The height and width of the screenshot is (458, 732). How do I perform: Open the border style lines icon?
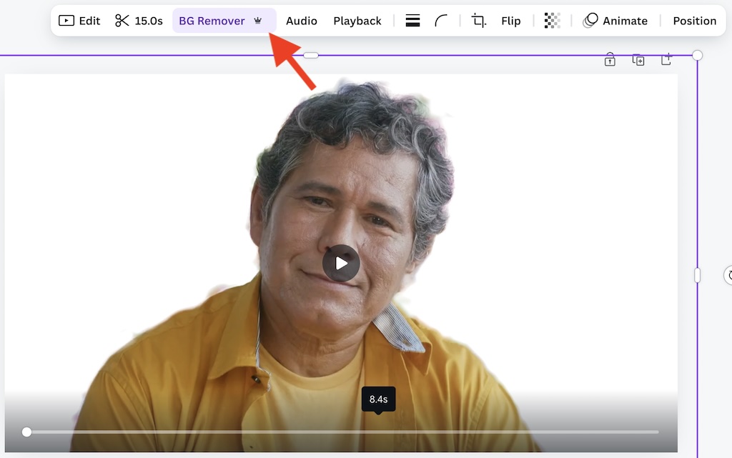tap(412, 21)
